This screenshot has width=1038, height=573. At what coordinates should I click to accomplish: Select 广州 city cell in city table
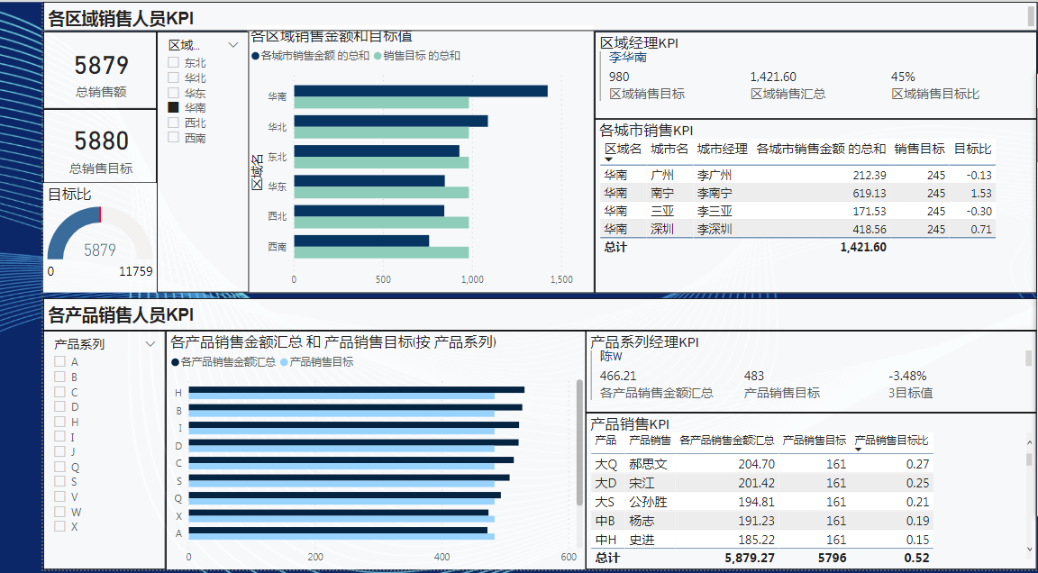[662, 176]
